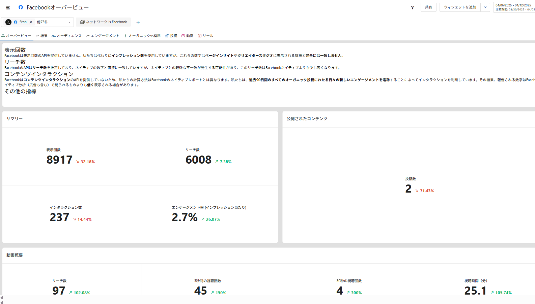
Task: Open the hamburger menu
Action: coord(8,7)
